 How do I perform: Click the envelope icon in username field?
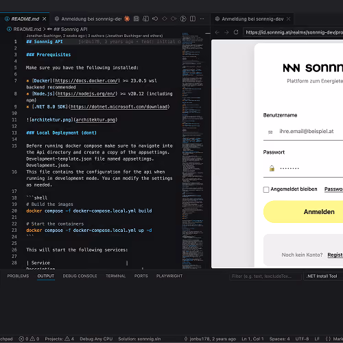tap(270, 132)
